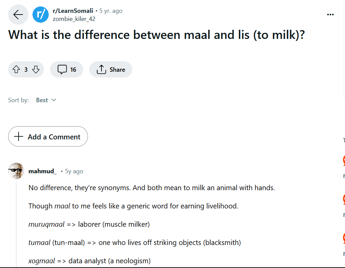345x268 pixels.
Task: Upvote the maal and lis post
Action: (16, 70)
